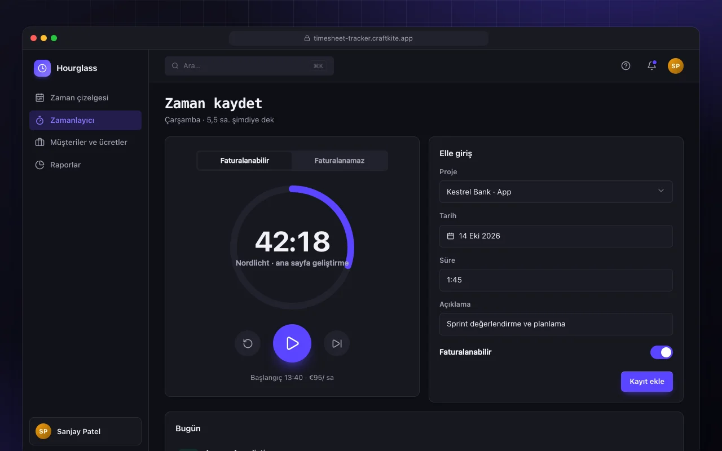
Task: Reset the timer with the restart icon
Action: [248, 343]
